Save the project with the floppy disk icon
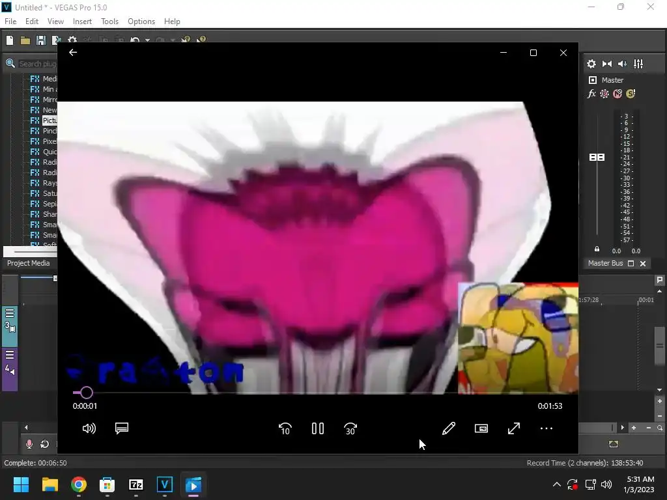The width and height of the screenshot is (667, 500). pos(41,40)
